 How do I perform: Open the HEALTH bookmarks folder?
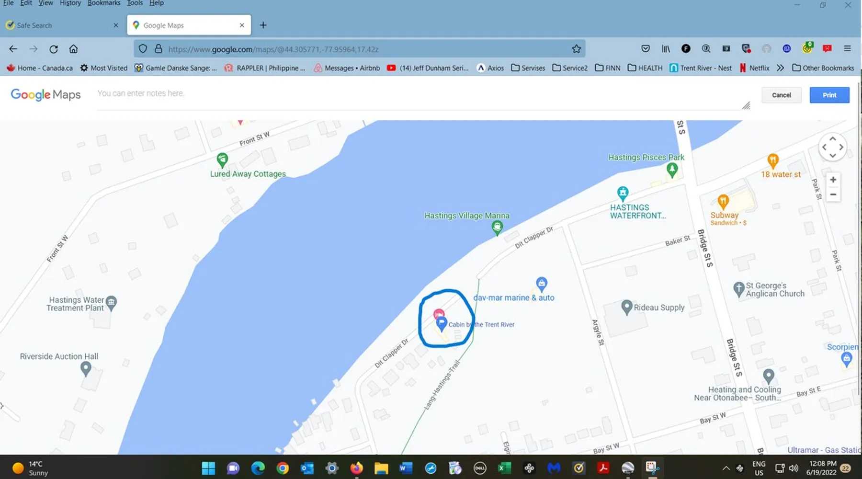point(645,68)
